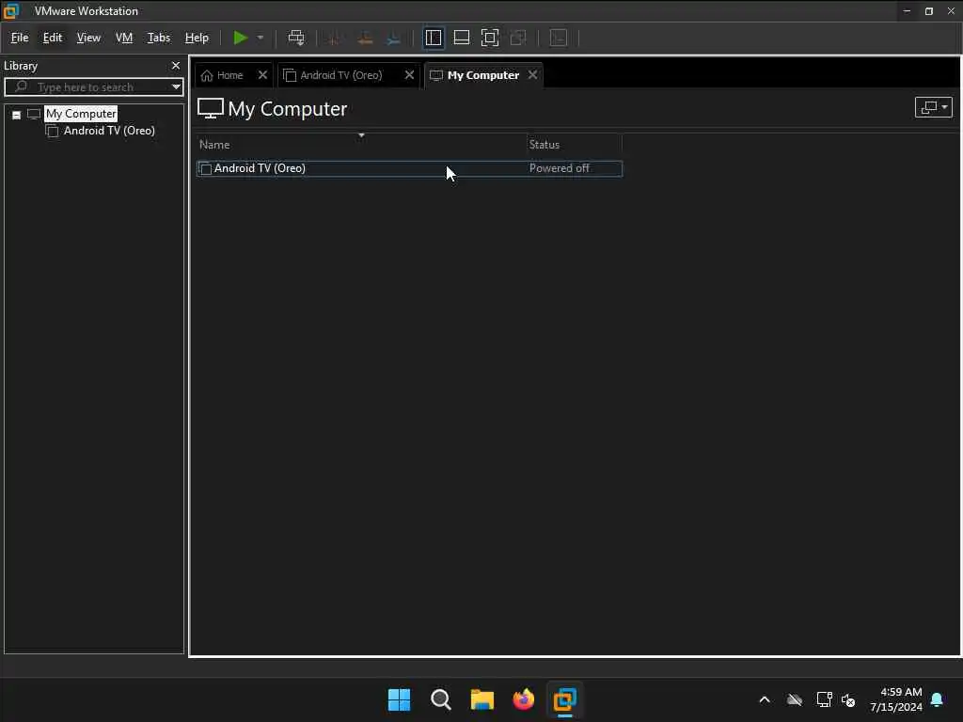Open File Explorer from the taskbar
963x722 pixels.
482,699
